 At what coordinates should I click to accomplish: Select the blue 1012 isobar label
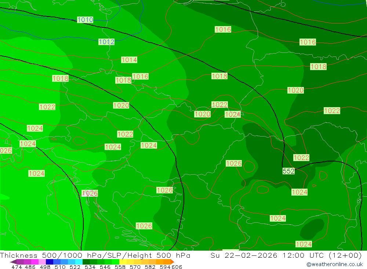106,42
